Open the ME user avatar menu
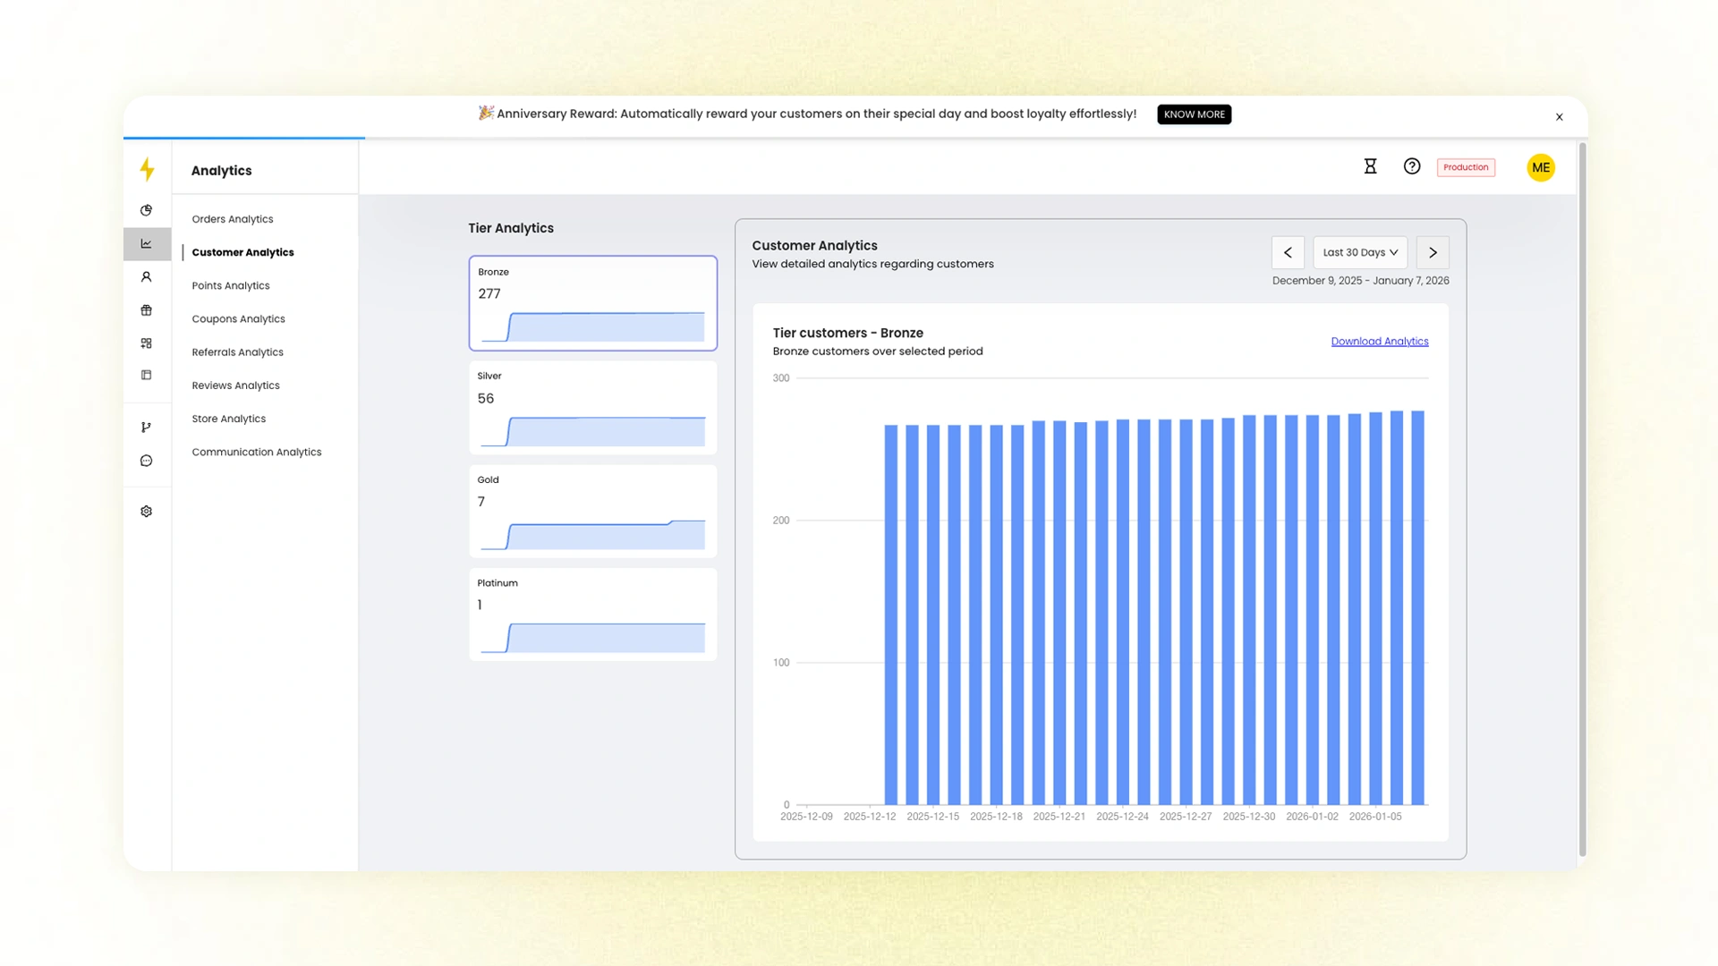 point(1540,167)
